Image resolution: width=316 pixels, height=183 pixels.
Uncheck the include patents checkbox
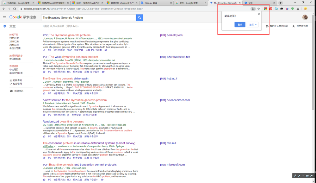[11, 80]
